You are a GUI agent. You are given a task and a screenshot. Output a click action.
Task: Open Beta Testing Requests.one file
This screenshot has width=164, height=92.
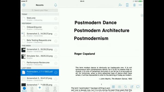40,41
